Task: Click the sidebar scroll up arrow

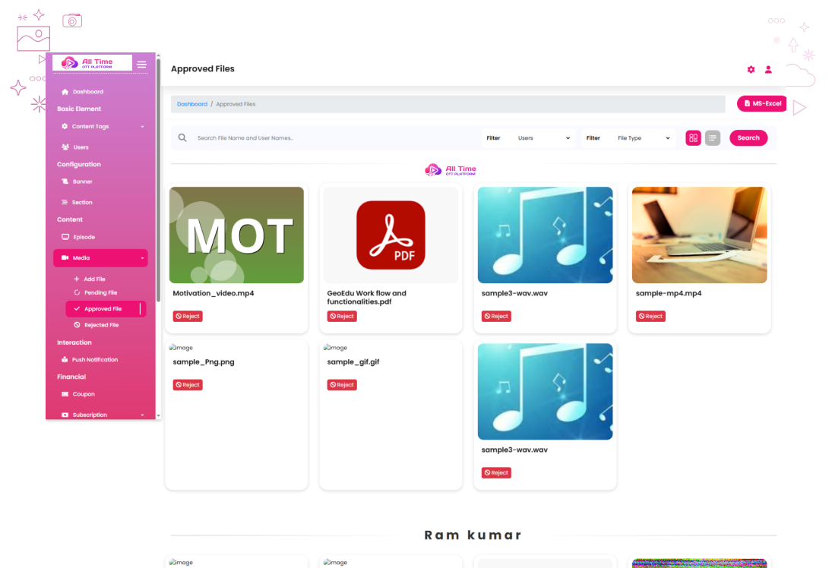Action: click(158, 55)
